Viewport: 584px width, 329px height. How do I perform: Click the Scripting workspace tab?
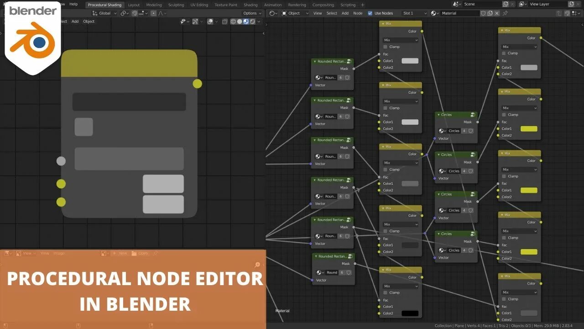[x=348, y=5]
